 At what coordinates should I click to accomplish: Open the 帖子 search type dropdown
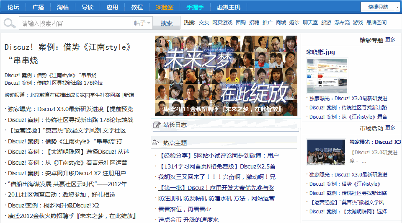coord(142,23)
